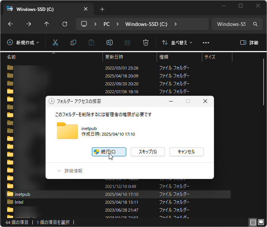The width and height of the screenshot is (267, 227).
Task: Open the new tab plus button
Action: (x=102, y=9)
